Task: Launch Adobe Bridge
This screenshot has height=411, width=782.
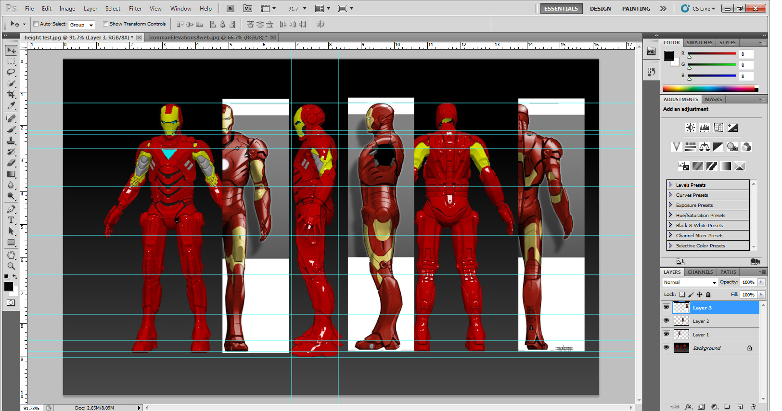Action: coord(231,8)
